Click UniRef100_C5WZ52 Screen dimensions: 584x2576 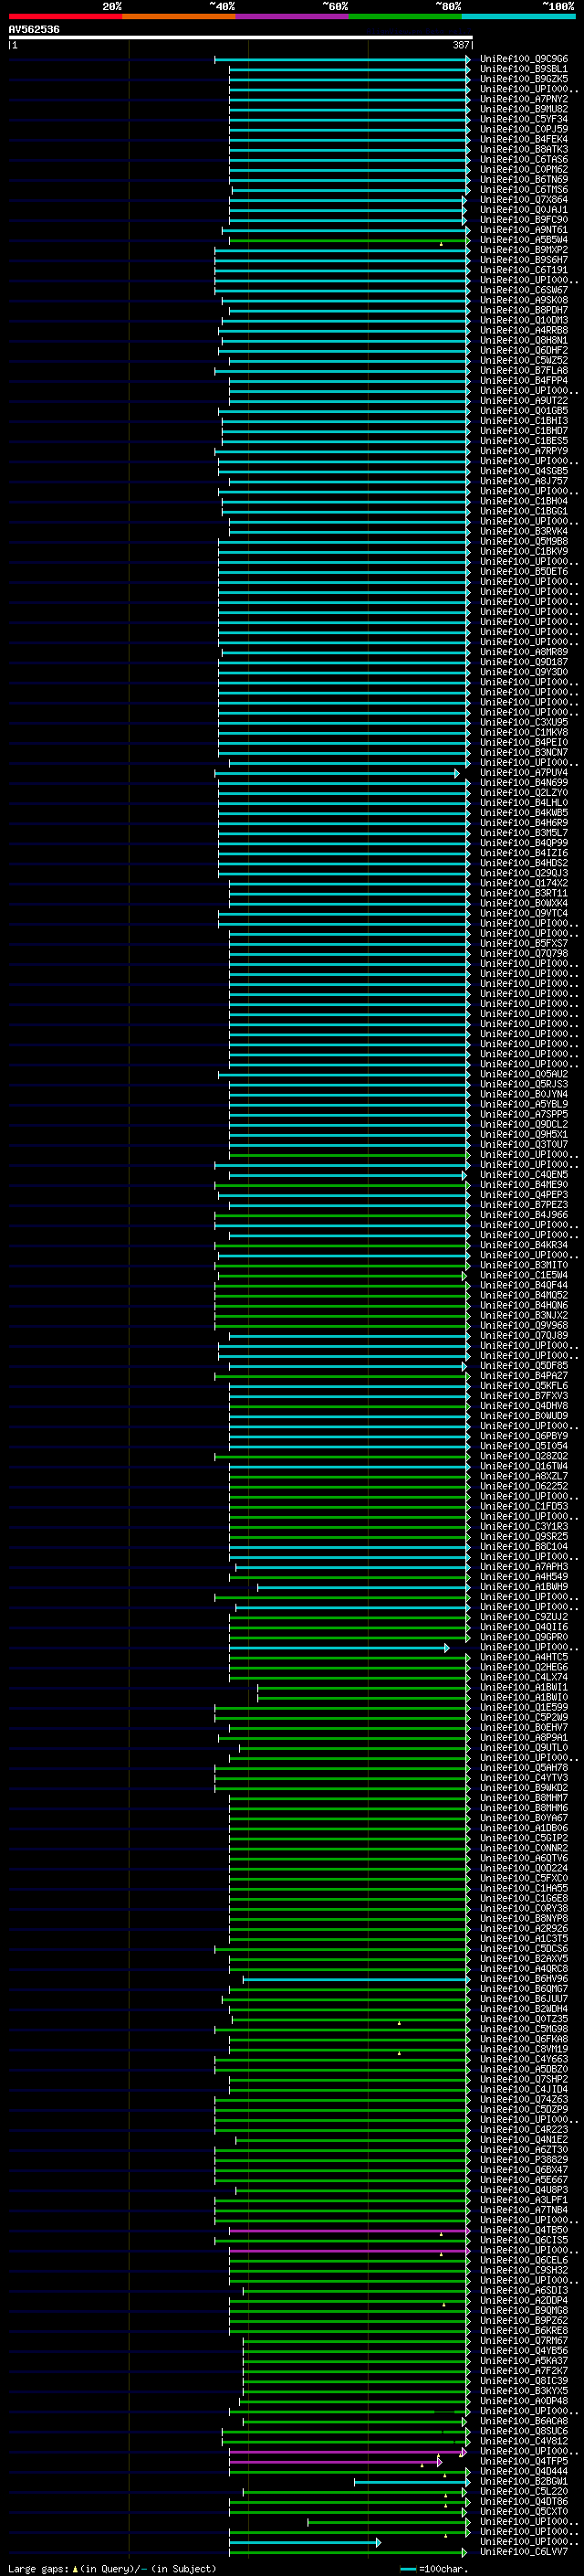click(x=524, y=360)
